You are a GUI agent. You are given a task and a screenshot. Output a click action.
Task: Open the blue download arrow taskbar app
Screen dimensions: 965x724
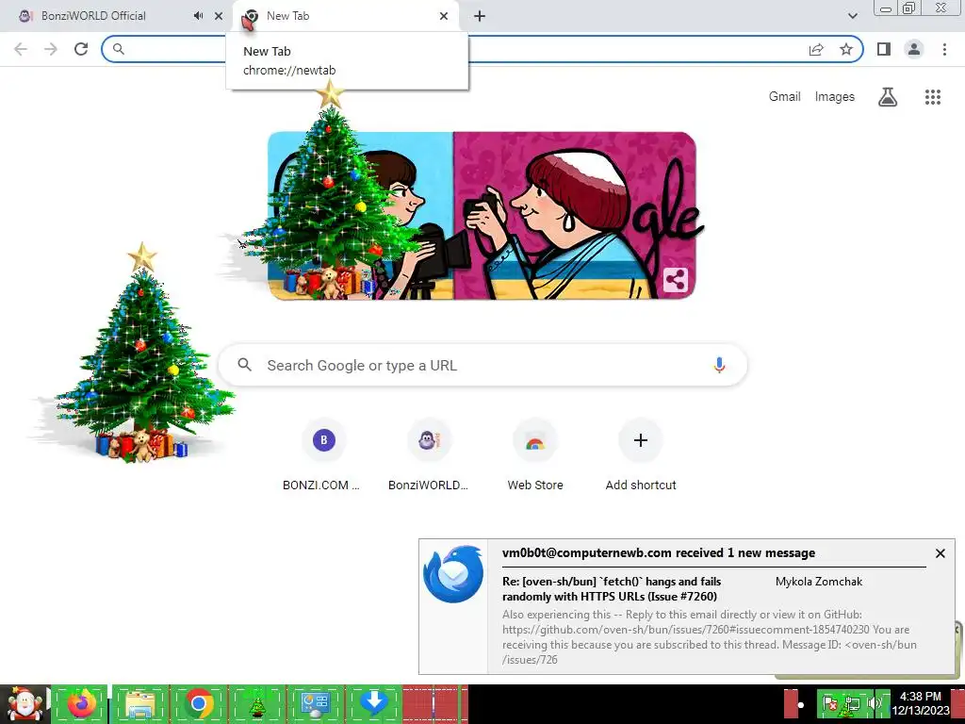(373, 704)
